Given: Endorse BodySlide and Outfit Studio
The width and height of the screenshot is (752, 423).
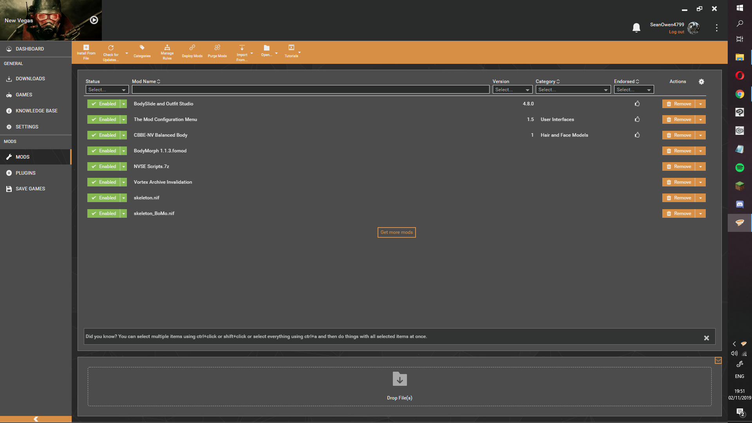Looking at the screenshot, I should click(x=637, y=104).
